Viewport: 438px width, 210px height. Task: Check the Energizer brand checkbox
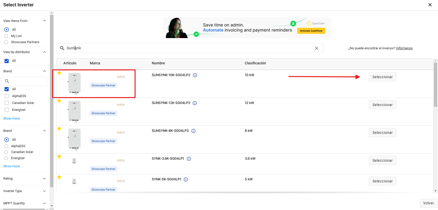7,110
